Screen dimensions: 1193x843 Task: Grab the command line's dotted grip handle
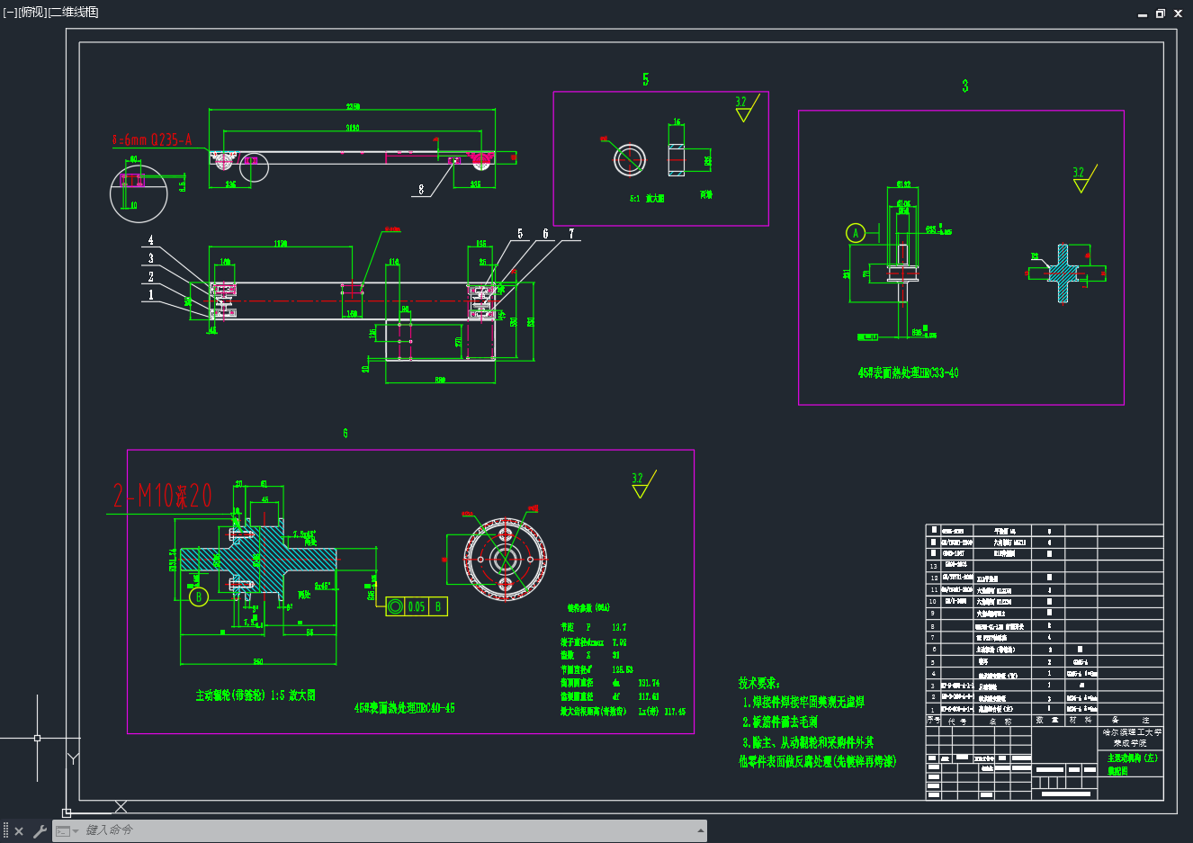click(5, 831)
